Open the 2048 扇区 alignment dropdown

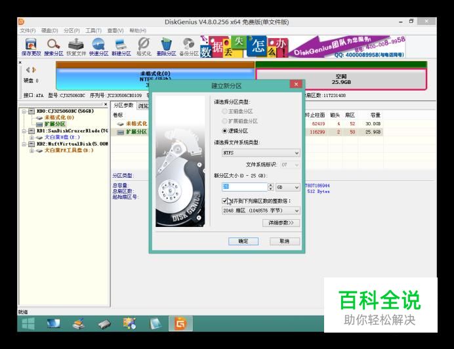(261, 211)
